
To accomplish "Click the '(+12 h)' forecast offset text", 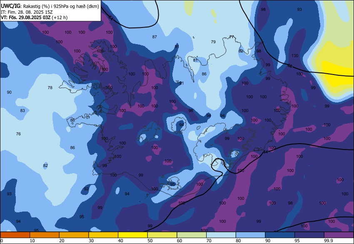I will pyautogui.click(x=60, y=17).
